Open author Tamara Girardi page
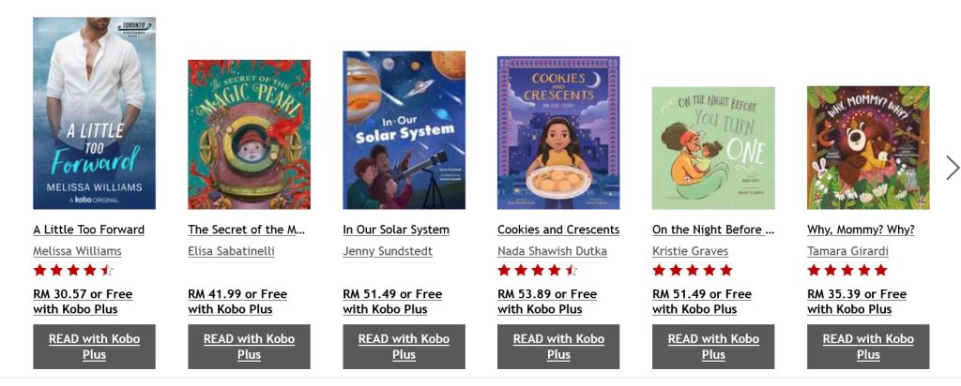This screenshot has height=386, width=961. [x=847, y=251]
